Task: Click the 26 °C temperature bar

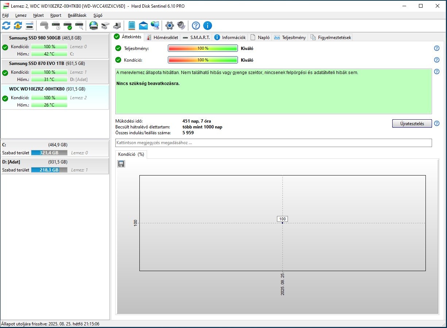Action: coord(49,105)
